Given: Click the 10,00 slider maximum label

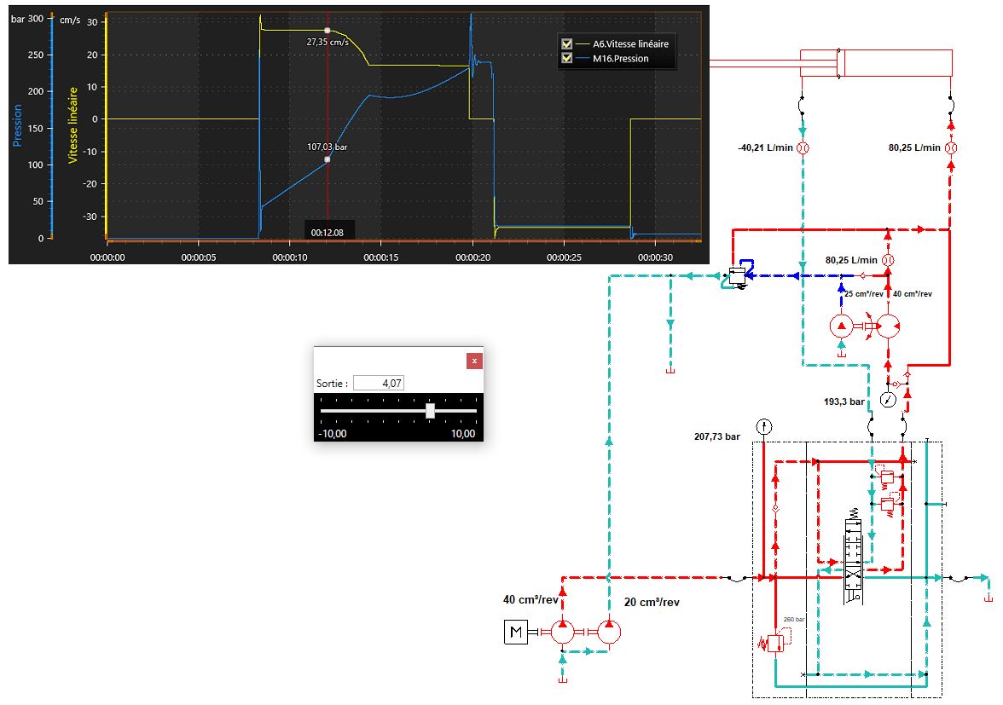Looking at the screenshot, I should [x=463, y=433].
